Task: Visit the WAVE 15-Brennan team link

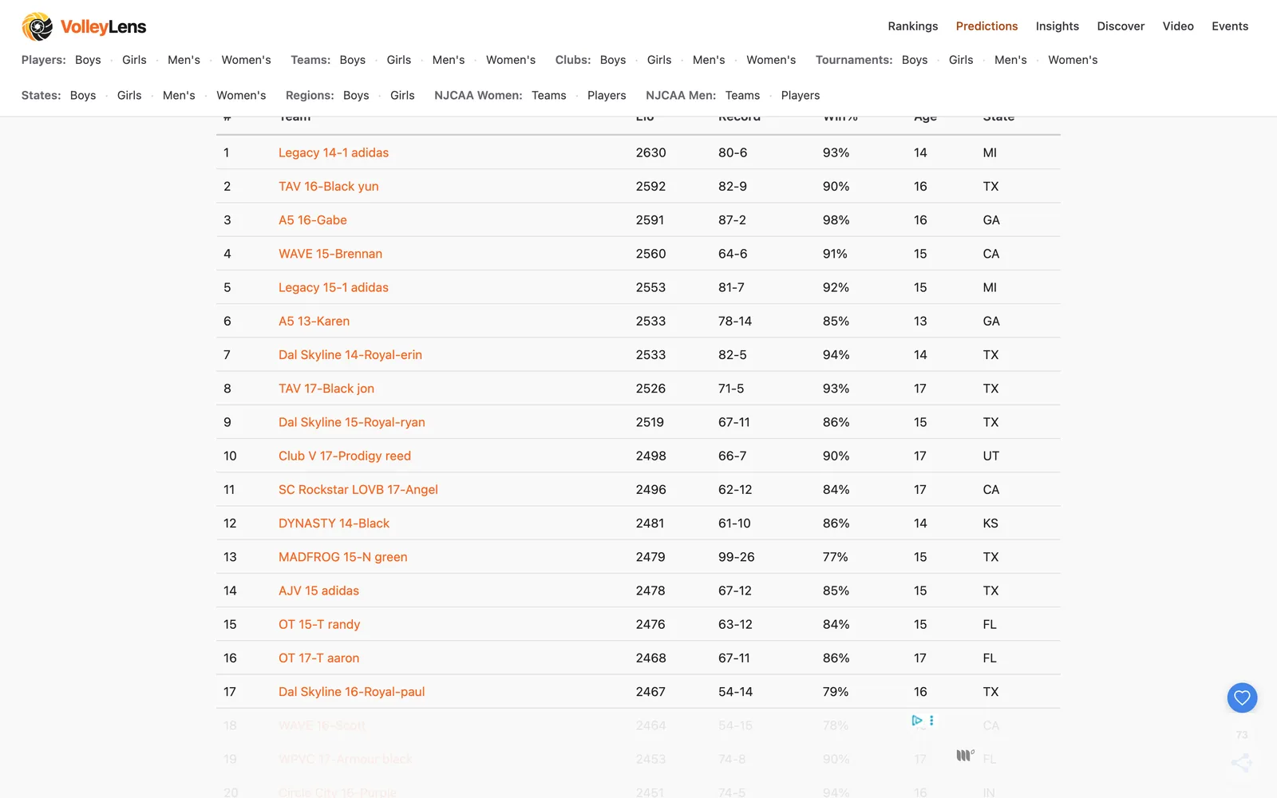Action: tap(330, 254)
